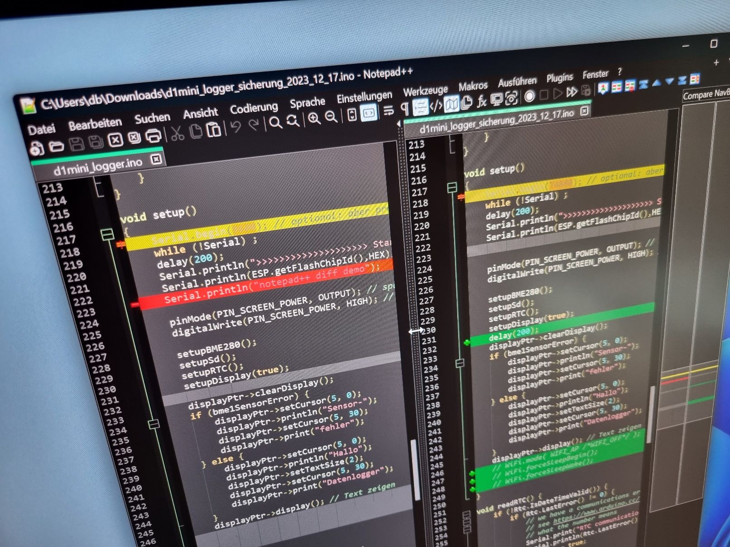Save the current macro using the macro-save icon
The height and width of the screenshot is (547, 730).
586,91
